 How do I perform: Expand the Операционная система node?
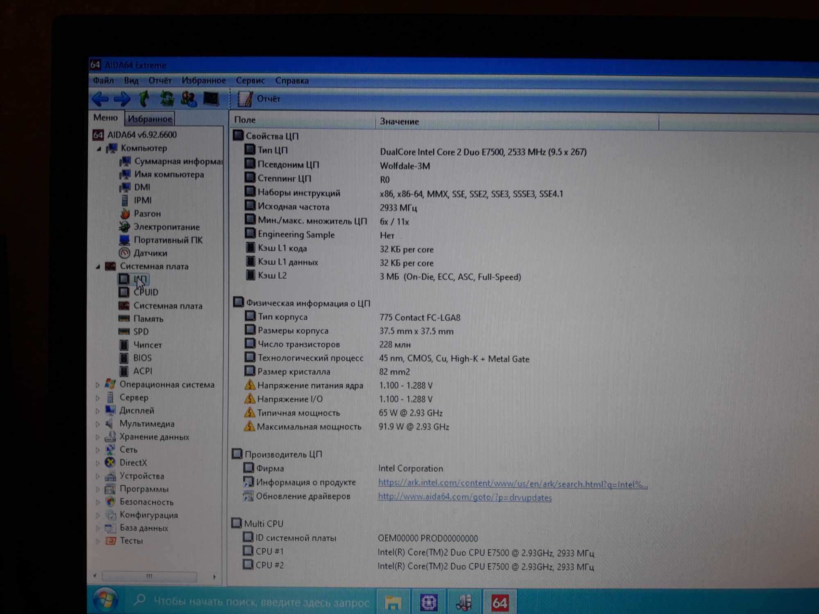pos(97,385)
